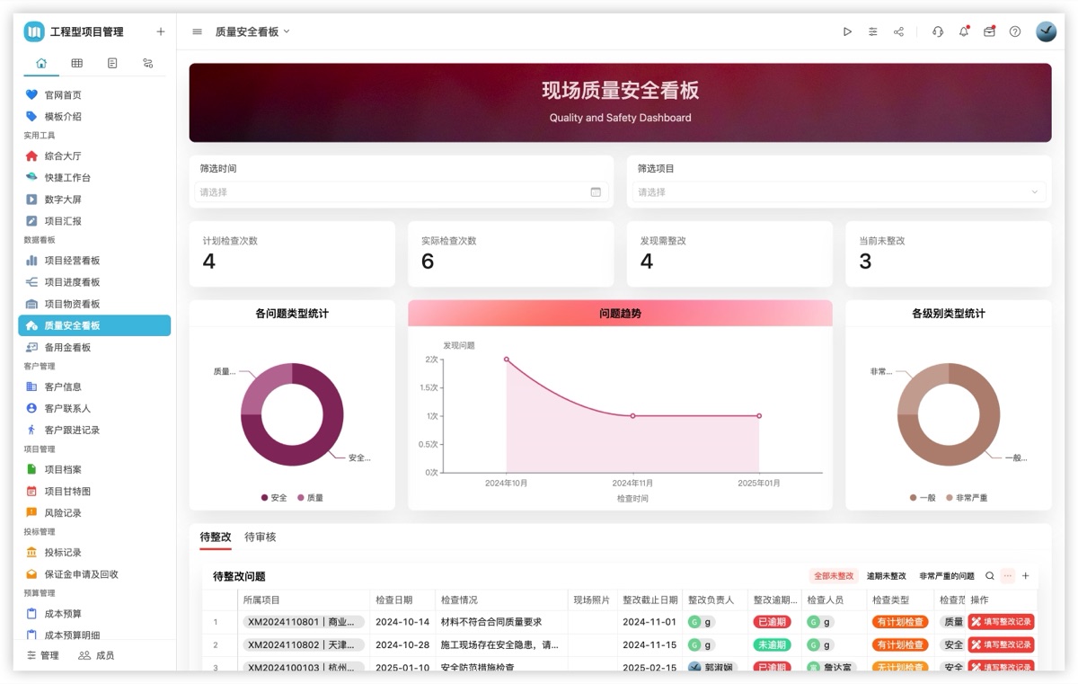Click the plus icon in 待整改问题 toolbar
The image size is (1078, 684).
coord(1026,576)
